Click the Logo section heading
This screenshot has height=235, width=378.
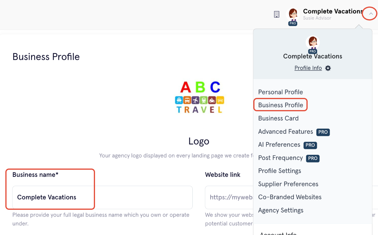[x=199, y=141]
